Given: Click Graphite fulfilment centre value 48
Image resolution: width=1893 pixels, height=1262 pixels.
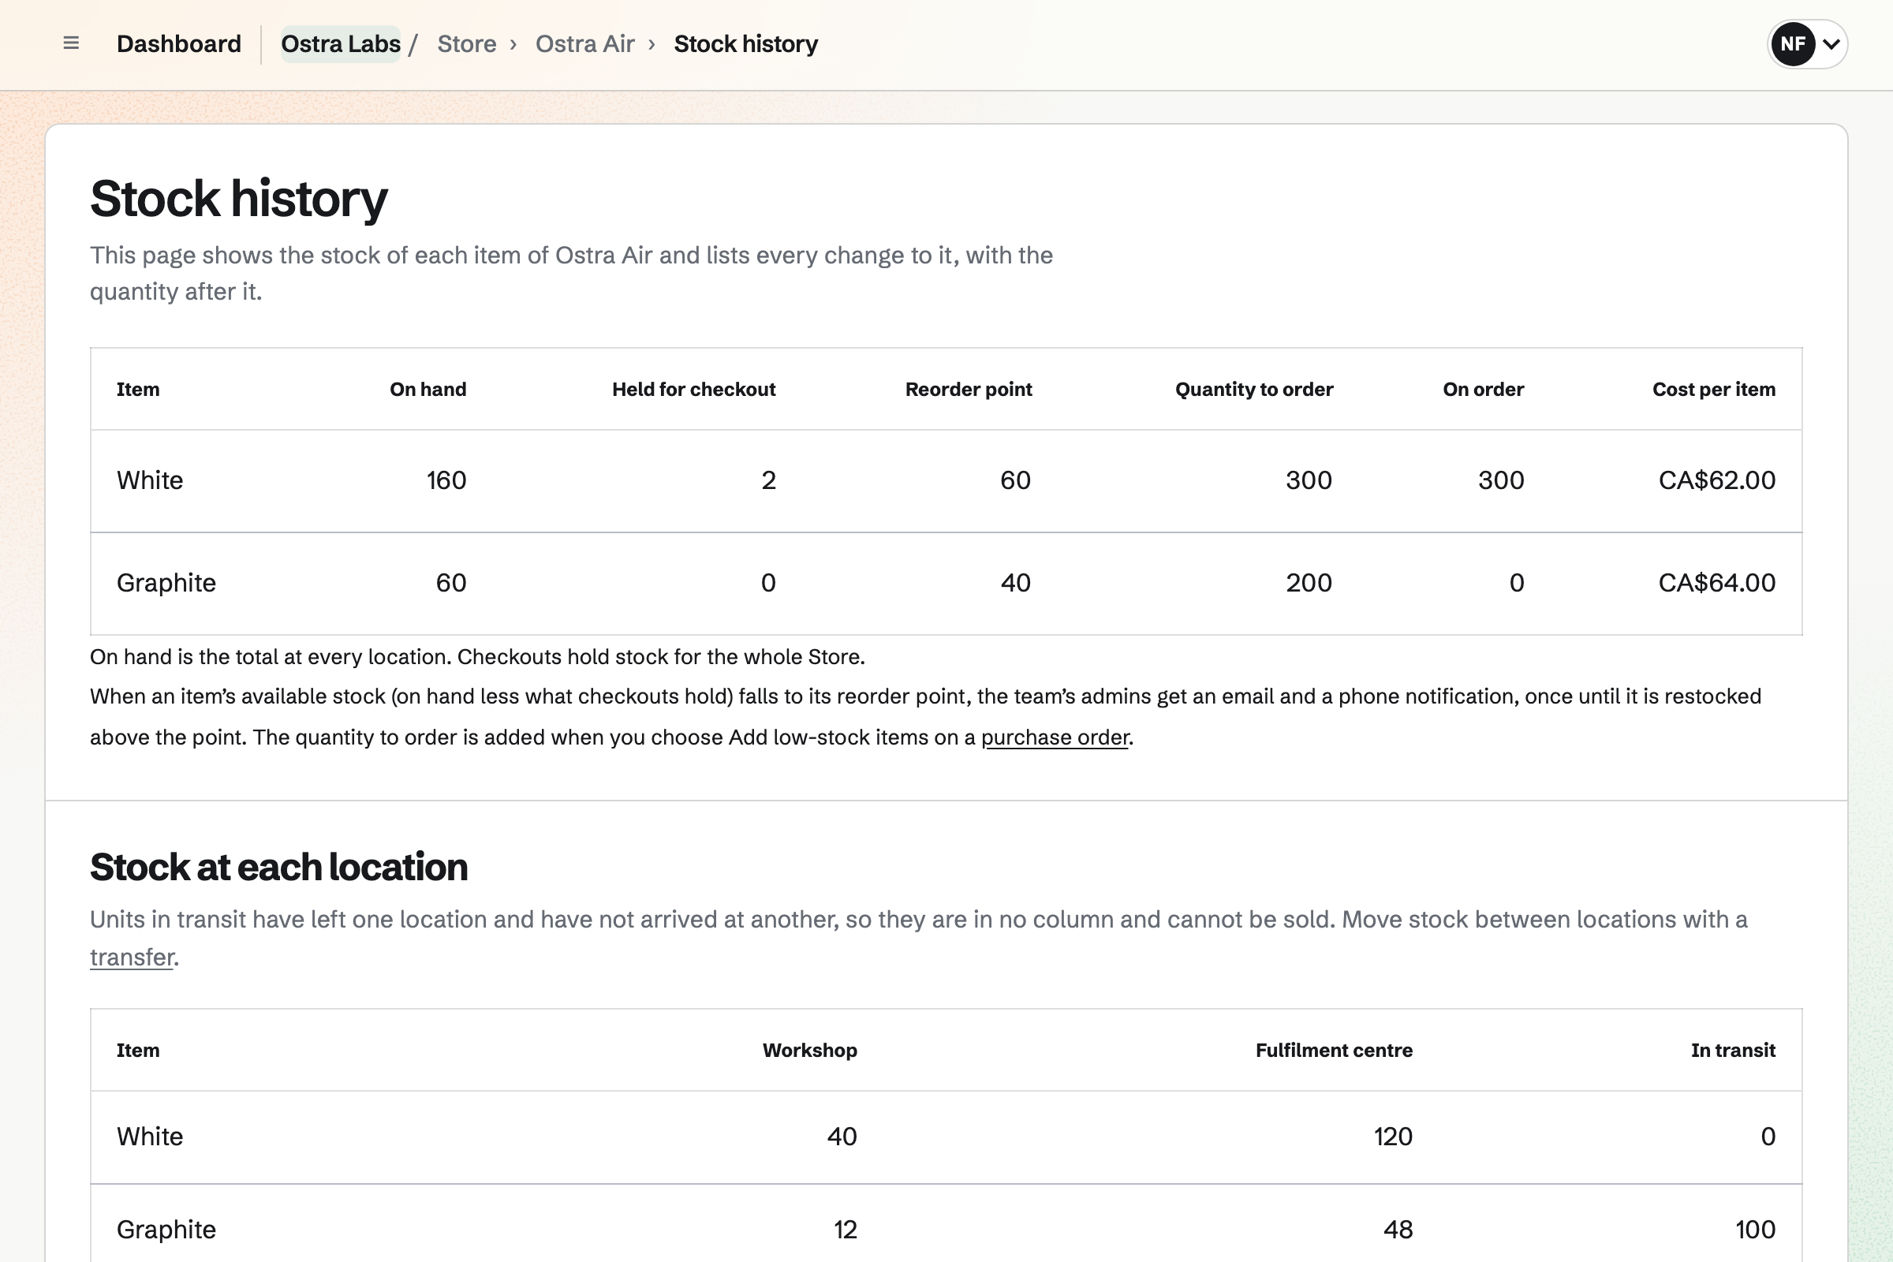Looking at the screenshot, I should [x=1398, y=1230].
